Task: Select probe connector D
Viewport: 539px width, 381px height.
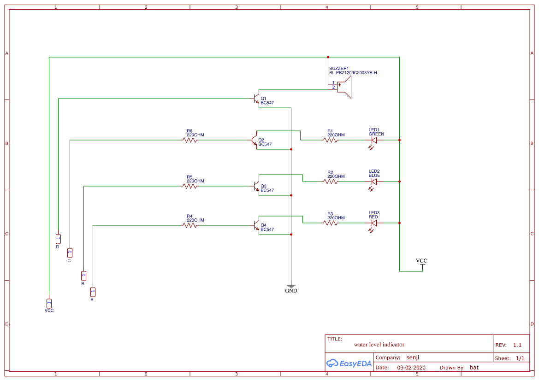Action: 59,239
